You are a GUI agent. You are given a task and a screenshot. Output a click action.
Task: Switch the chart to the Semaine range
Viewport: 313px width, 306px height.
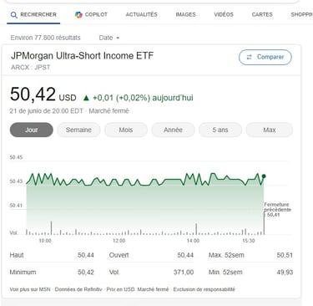[78, 130]
